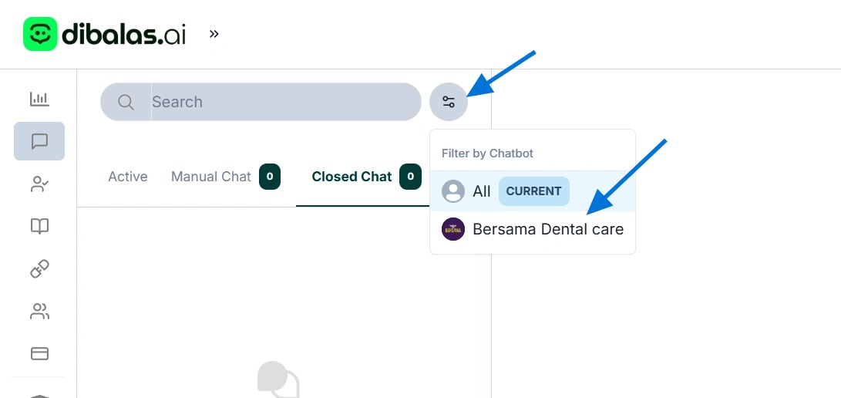The image size is (841, 398).
Task: Click the search magnifier icon
Action: pos(126,102)
